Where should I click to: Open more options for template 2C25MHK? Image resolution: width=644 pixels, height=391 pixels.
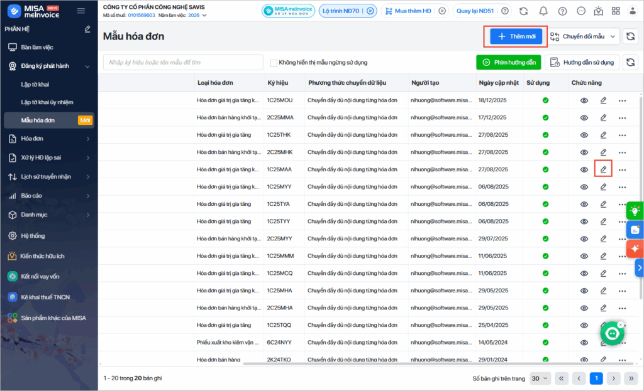[x=622, y=153]
